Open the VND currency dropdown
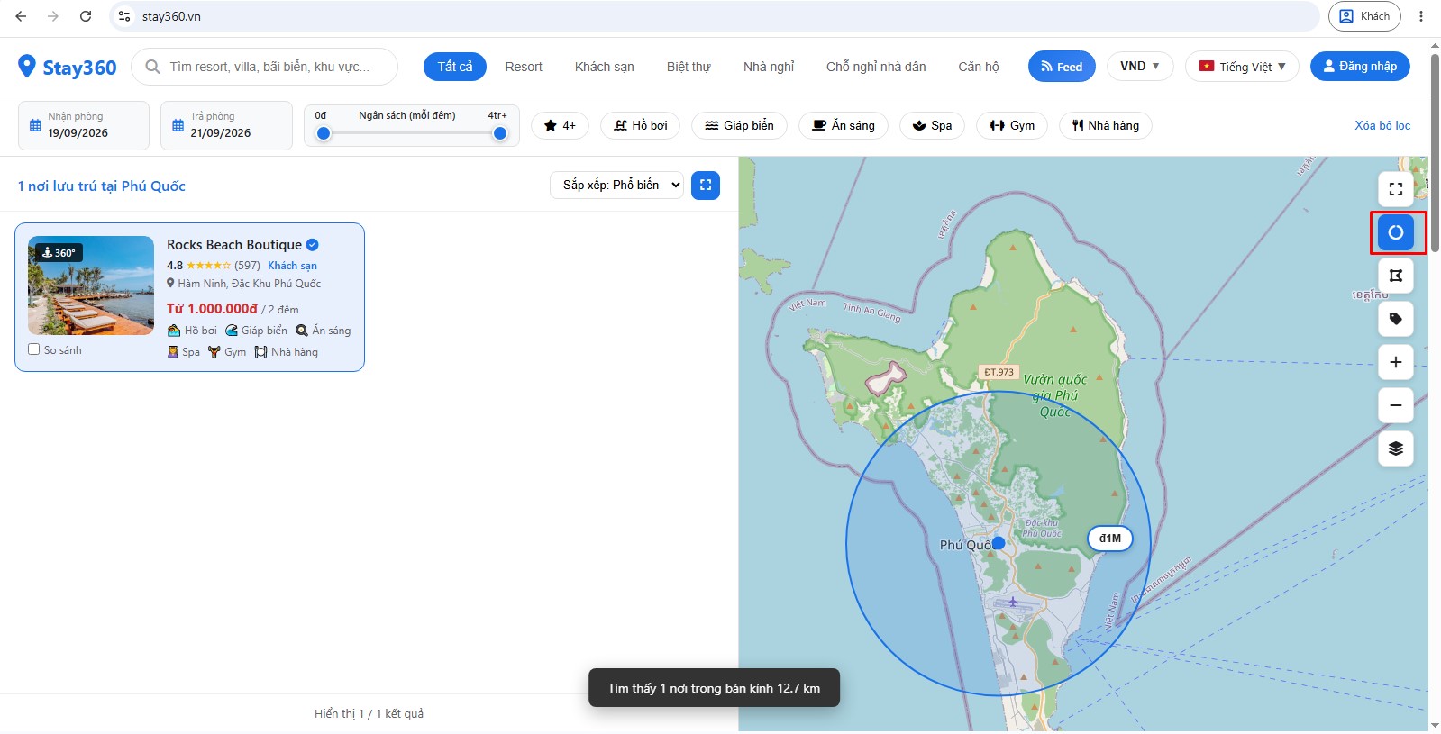Screen dimensions: 1441x734 click(1140, 67)
